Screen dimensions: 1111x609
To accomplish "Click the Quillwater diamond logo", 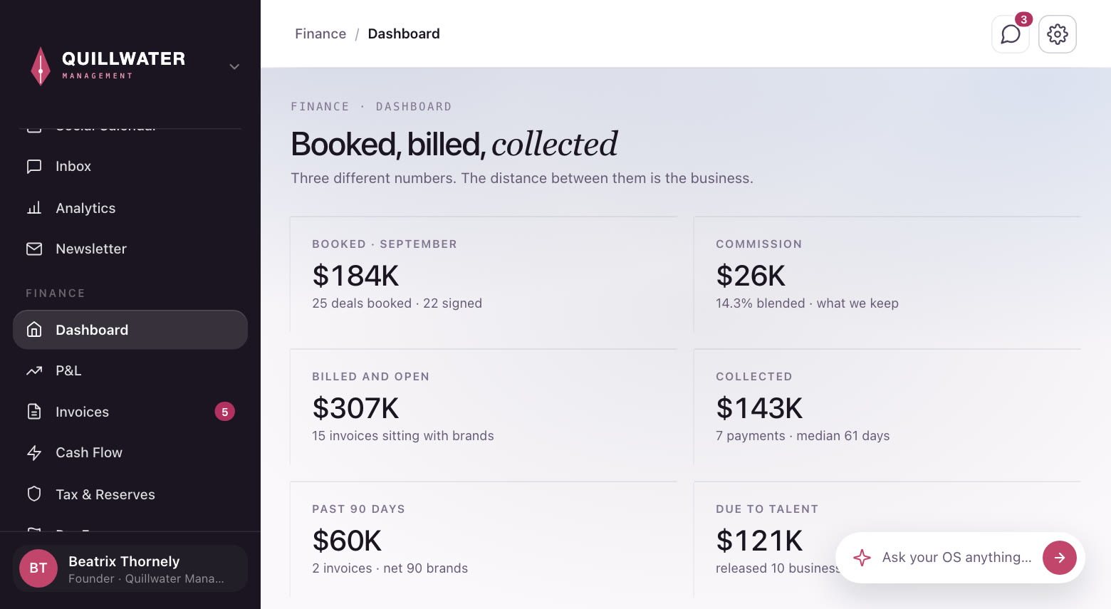I will [x=41, y=66].
